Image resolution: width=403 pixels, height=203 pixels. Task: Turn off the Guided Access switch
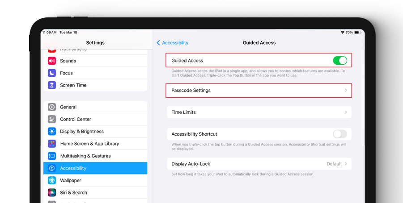point(340,61)
